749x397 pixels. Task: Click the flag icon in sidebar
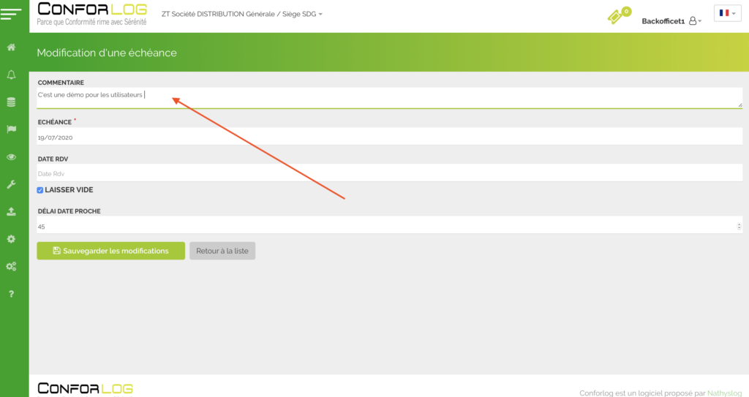11,129
